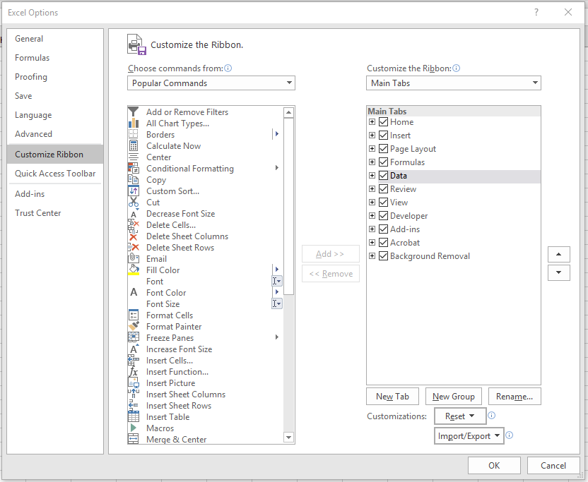The height and width of the screenshot is (482, 588).
Task: Choose the Format Painter brush icon
Action: [134, 327]
